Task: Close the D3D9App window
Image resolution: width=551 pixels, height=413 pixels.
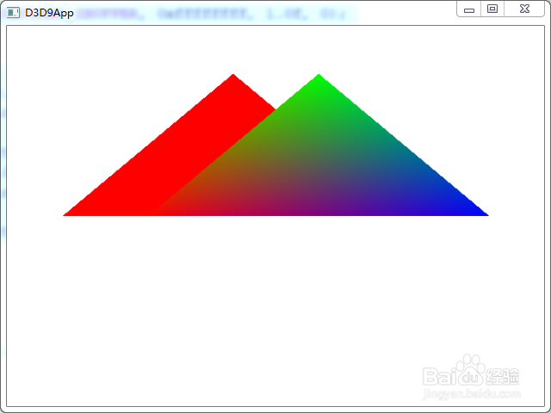Action: pos(524,9)
